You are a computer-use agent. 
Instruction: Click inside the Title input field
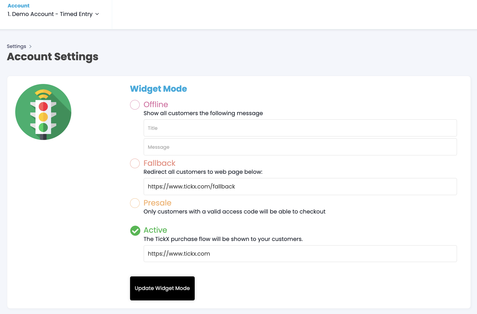pos(300,128)
